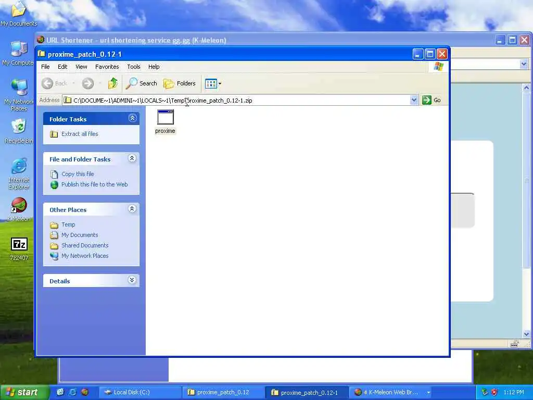
Task: Open My Network Places desktop icon
Action: 19,96
